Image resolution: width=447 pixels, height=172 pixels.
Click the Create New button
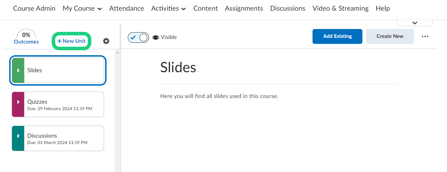[x=390, y=36]
